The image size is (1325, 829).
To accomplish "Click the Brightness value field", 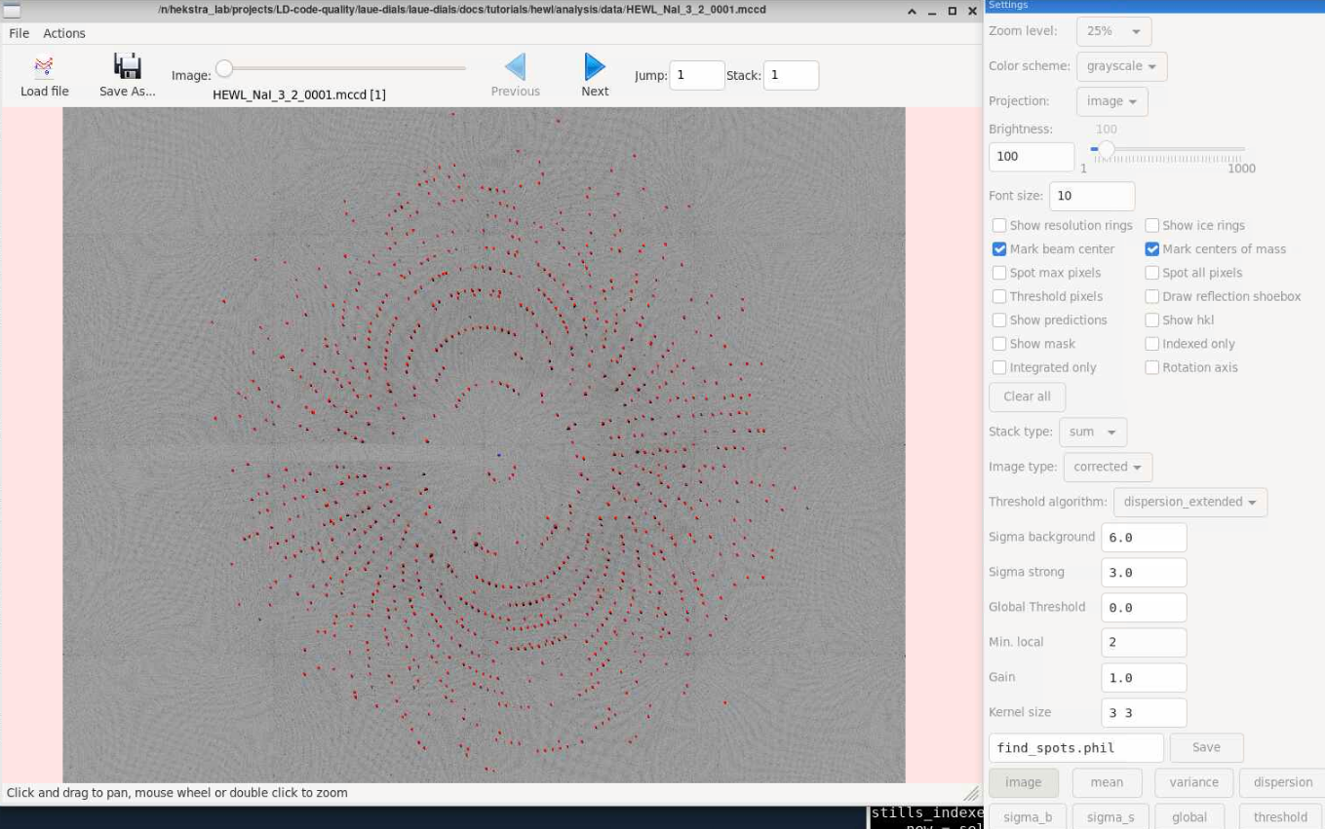I will (x=1032, y=157).
